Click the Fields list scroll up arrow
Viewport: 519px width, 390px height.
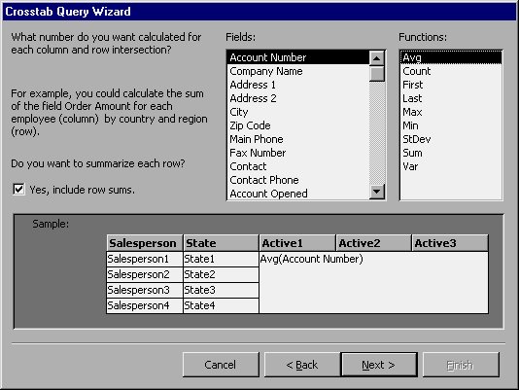tap(377, 58)
